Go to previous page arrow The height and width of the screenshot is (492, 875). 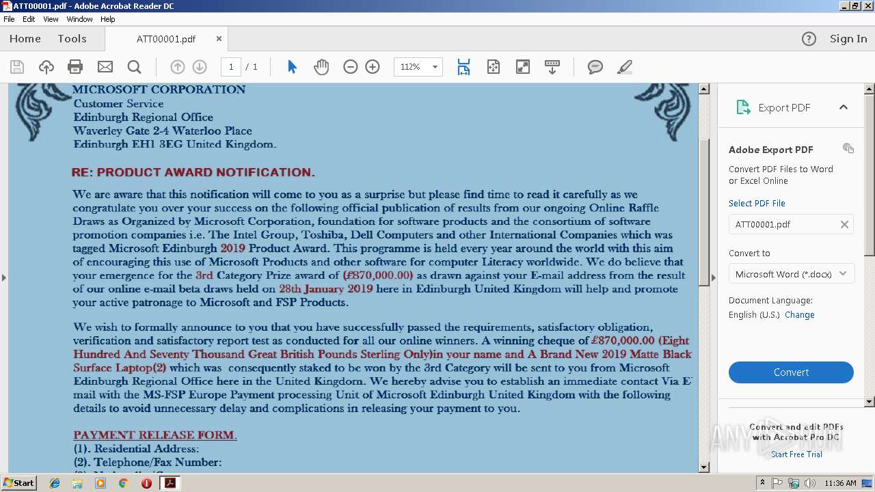178,67
